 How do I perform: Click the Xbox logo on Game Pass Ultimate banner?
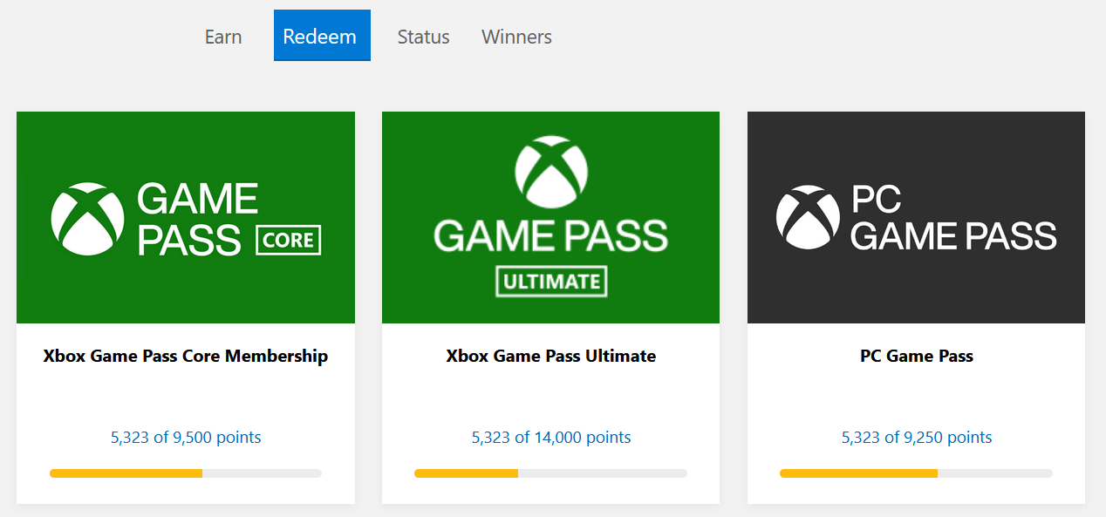[550, 173]
